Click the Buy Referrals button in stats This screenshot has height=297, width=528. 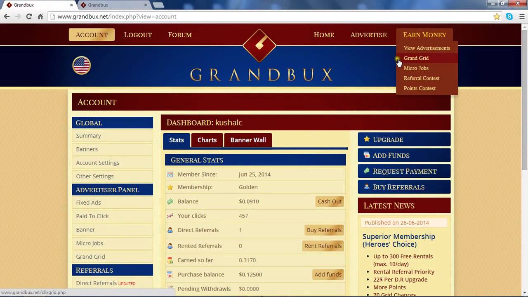click(x=324, y=230)
